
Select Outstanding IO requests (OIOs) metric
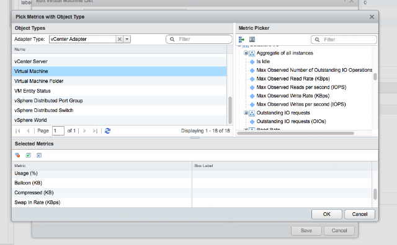coord(291,121)
